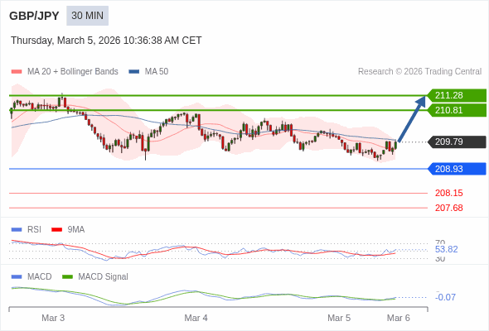Click the RSI legend label
The height and width of the screenshot is (331, 489).
click(34, 230)
